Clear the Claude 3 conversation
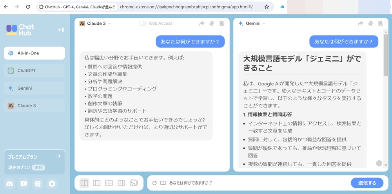Screen dimensions: 392x194 click(212, 24)
